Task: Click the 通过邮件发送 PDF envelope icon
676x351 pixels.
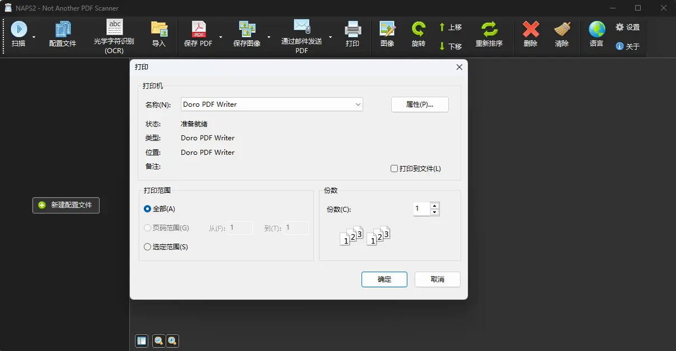Action: click(302, 26)
